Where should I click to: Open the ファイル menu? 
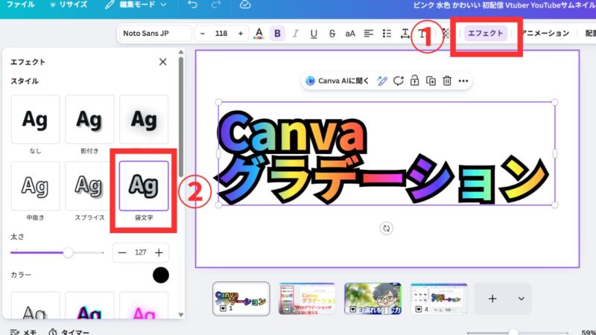[x=21, y=4]
